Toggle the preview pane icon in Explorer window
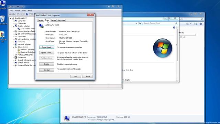 pyautogui.click(x=196, y=24)
